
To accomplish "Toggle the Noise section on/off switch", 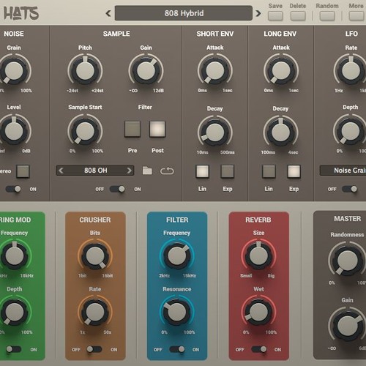I will [x=14, y=189].
